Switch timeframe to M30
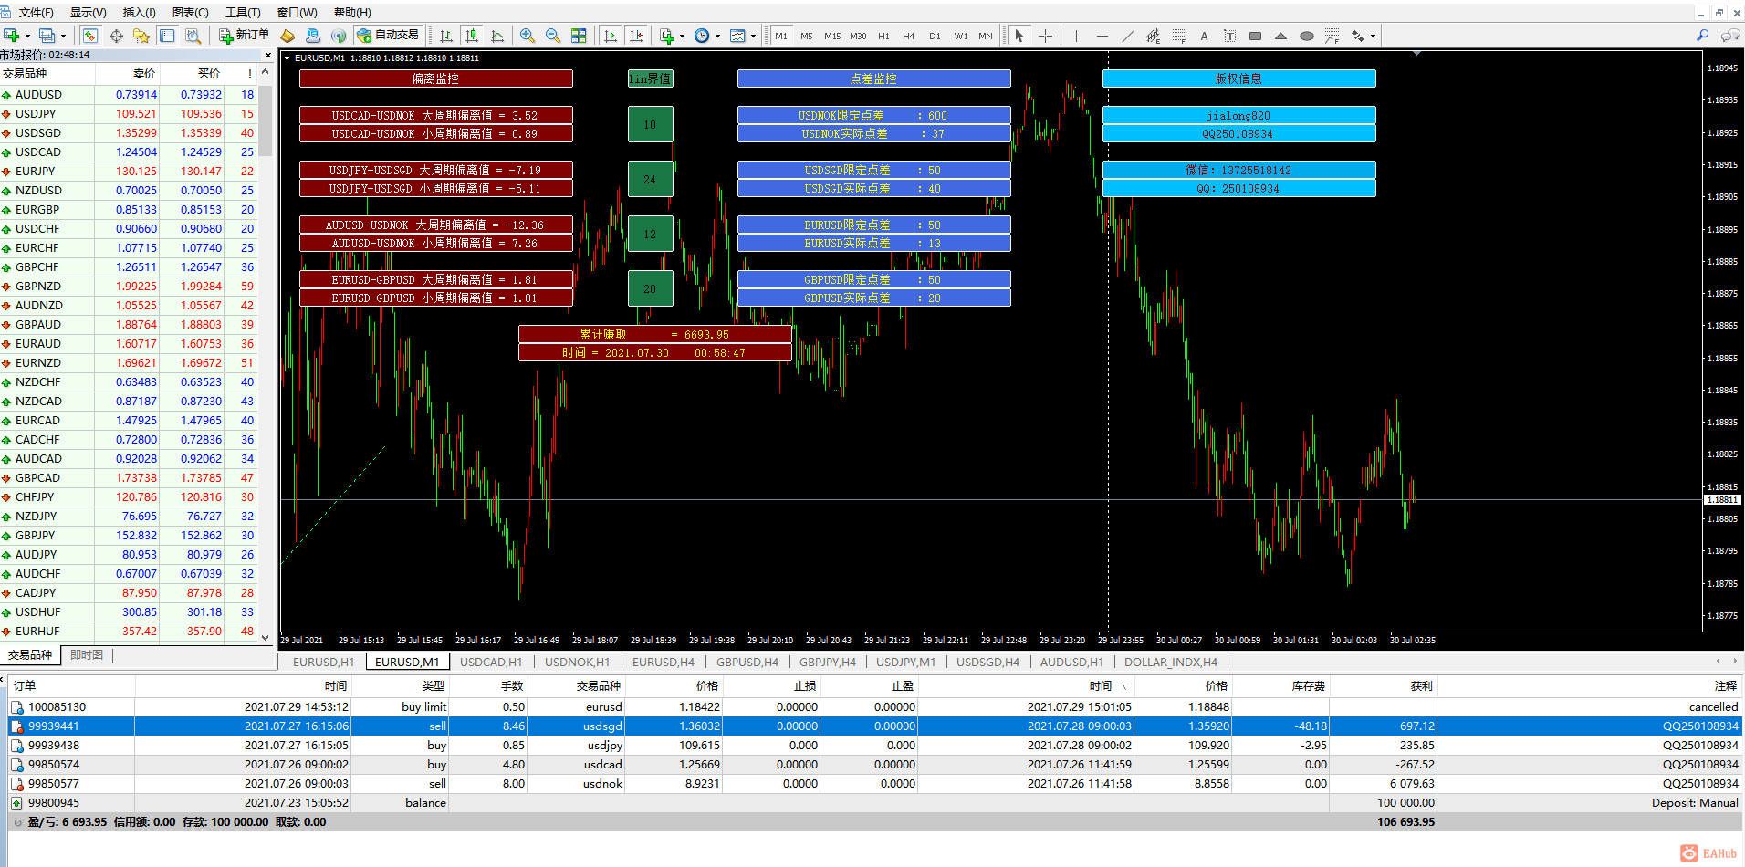Viewport: 1745px width, 867px height. coord(858,36)
